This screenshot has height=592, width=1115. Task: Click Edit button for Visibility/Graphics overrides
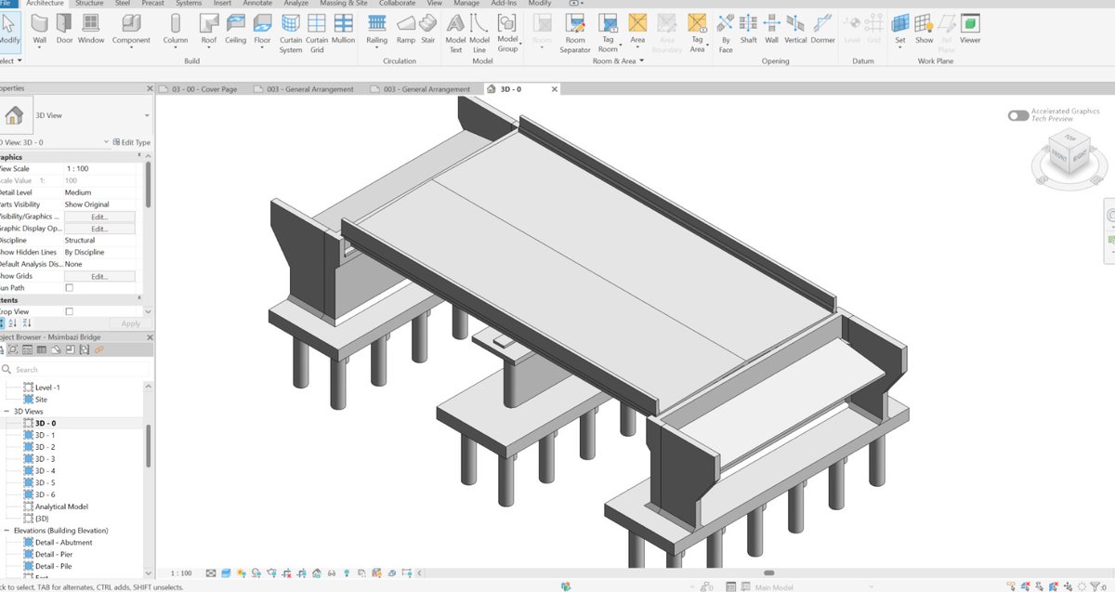(x=99, y=217)
